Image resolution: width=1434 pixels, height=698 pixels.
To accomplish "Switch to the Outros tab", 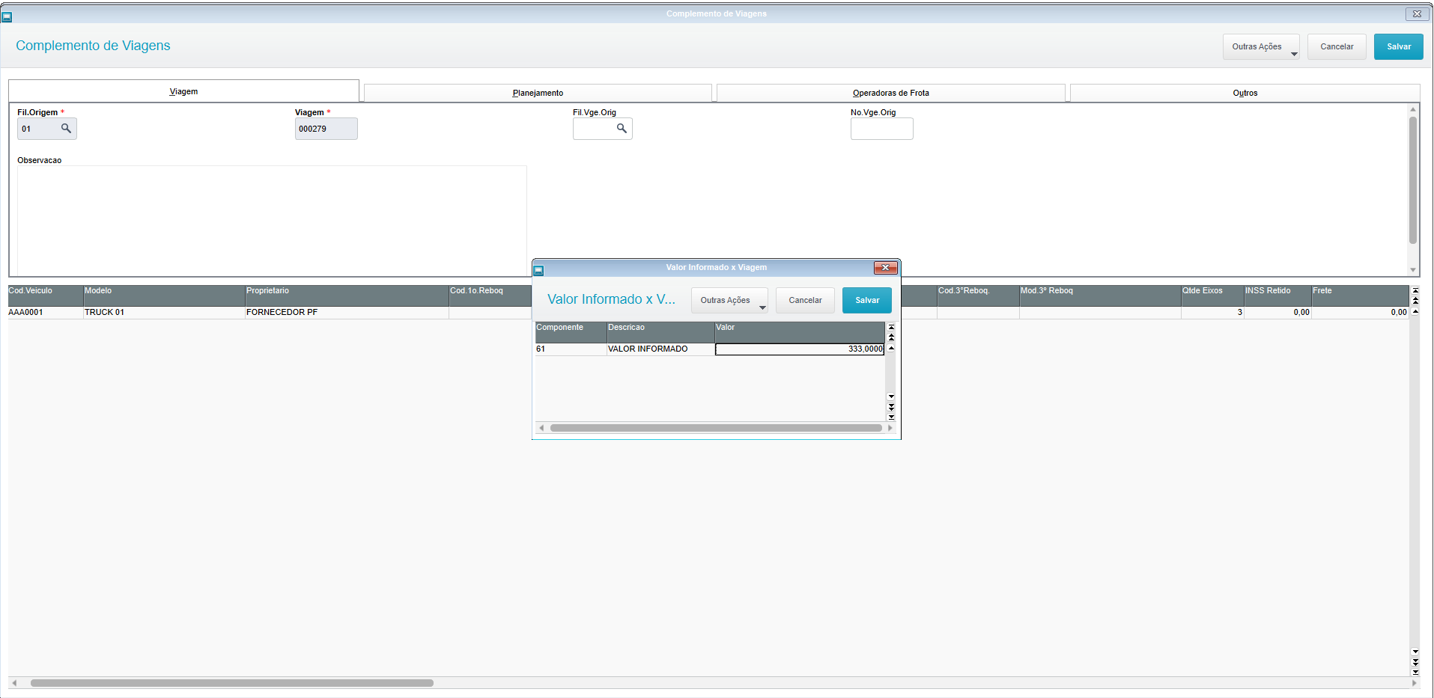I will [1245, 93].
